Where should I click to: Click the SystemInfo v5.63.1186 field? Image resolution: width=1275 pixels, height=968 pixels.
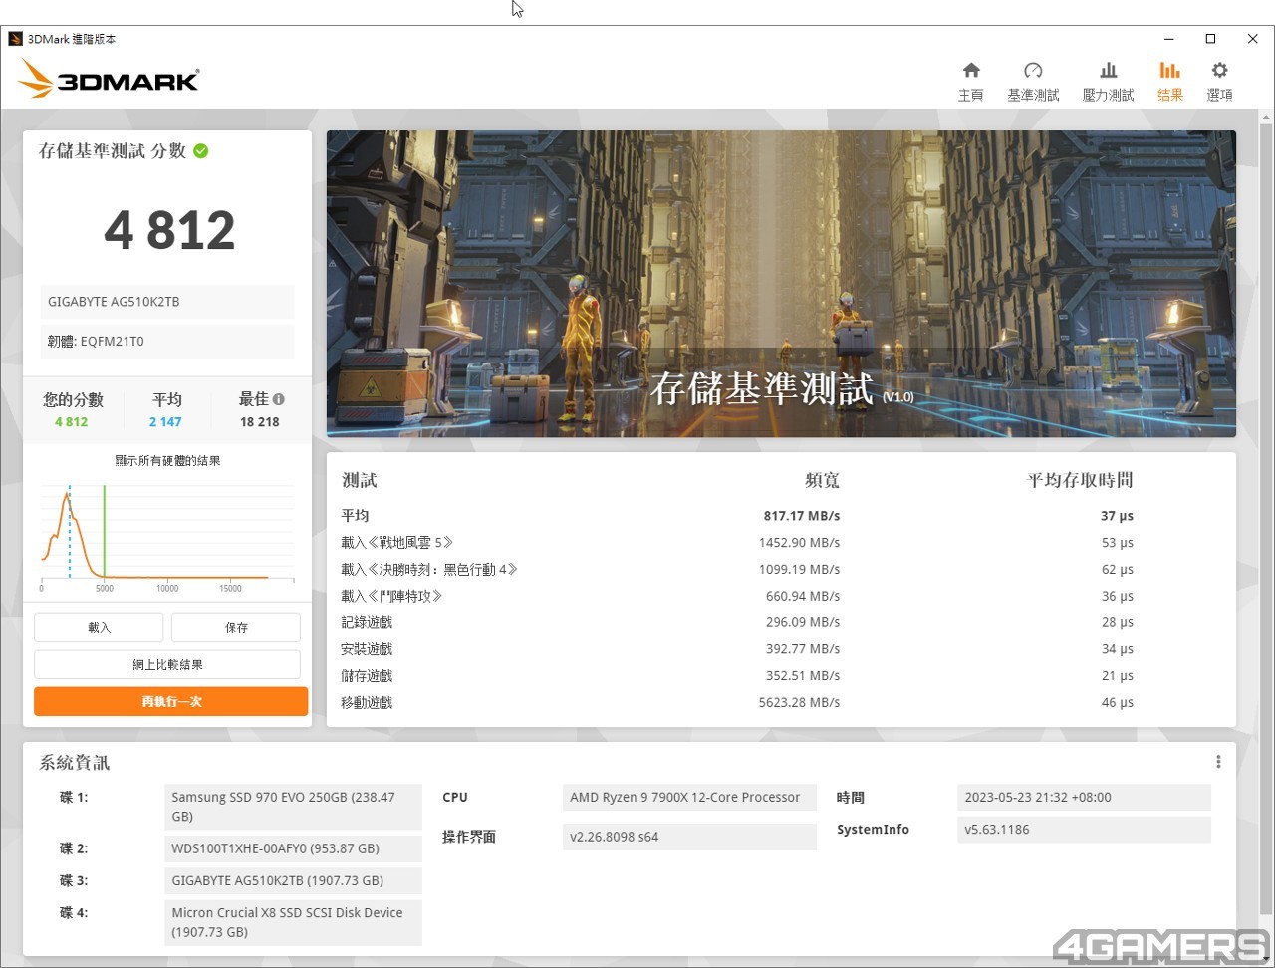click(1084, 829)
